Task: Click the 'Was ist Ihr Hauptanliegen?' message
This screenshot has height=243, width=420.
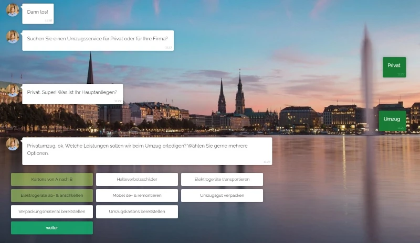Action: [x=72, y=93]
